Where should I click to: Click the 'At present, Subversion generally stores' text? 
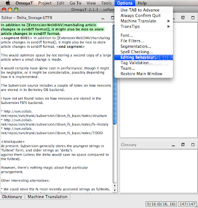click(55, 152)
